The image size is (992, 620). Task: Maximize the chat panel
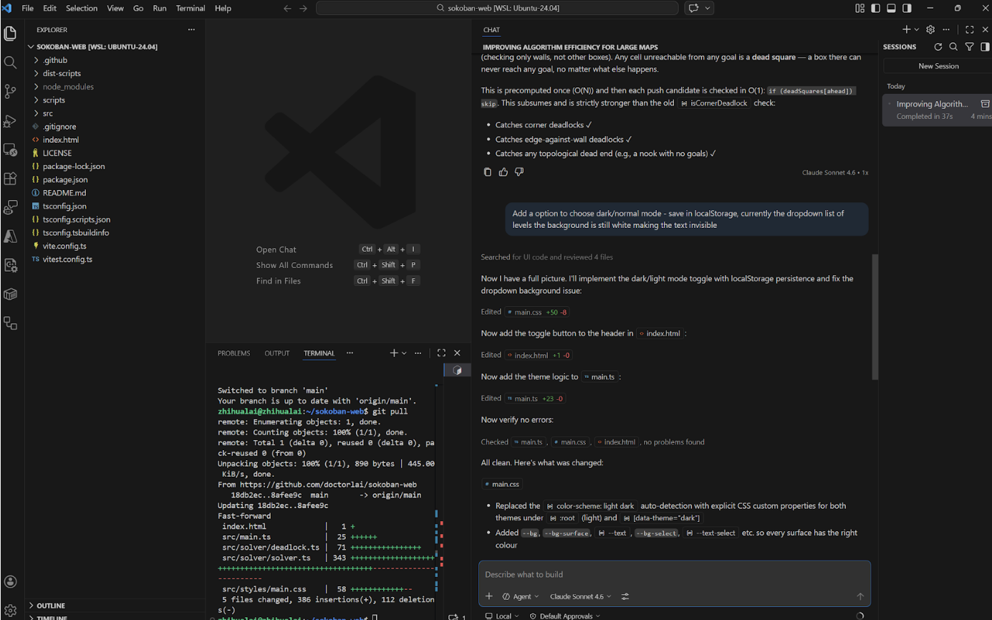point(969,29)
